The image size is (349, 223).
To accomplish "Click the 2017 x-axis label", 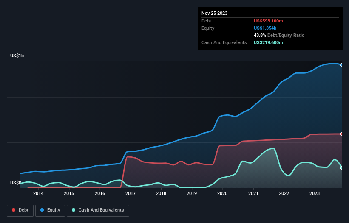I will [131, 193].
